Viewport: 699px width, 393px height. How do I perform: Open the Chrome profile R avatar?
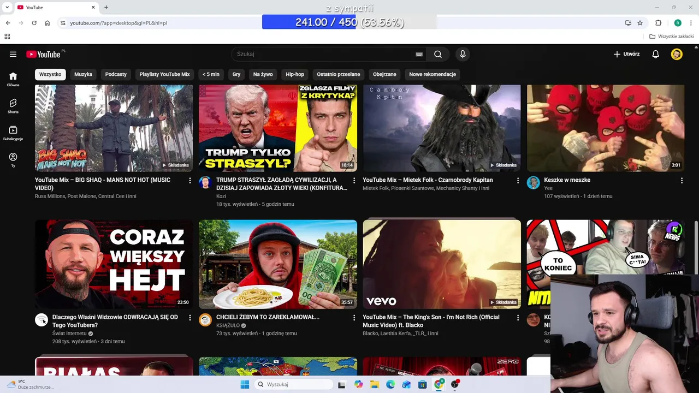click(678, 23)
